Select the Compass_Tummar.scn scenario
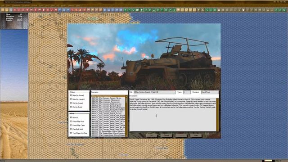 (108, 102)
